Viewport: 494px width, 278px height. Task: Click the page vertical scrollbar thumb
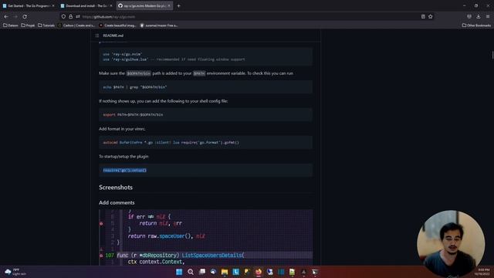(x=492, y=55)
